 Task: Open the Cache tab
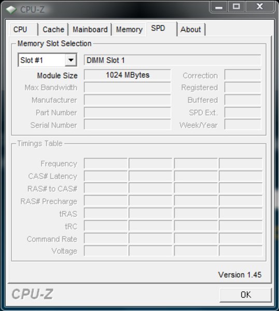click(x=53, y=30)
